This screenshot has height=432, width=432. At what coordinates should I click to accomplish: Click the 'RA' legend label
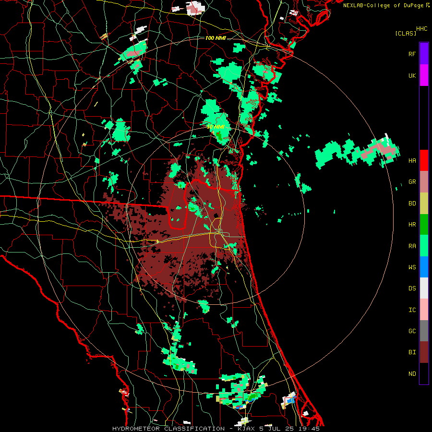point(412,246)
